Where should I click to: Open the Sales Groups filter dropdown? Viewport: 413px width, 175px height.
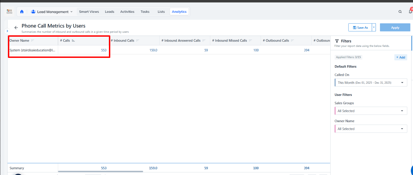pyautogui.click(x=371, y=111)
